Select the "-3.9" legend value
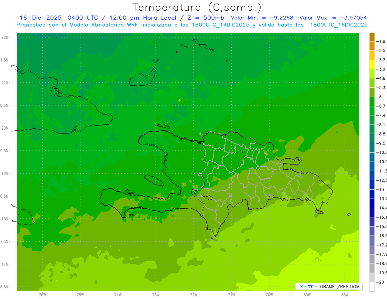Image resolution: width=387 pixels, height=299 pixels. click(x=381, y=69)
